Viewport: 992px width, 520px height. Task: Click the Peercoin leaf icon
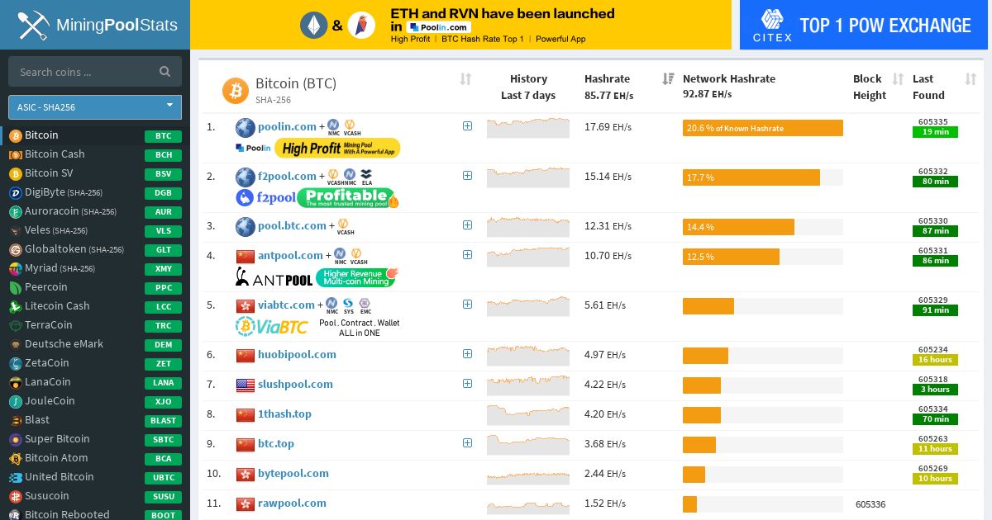pyautogui.click(x=15, y=287)
